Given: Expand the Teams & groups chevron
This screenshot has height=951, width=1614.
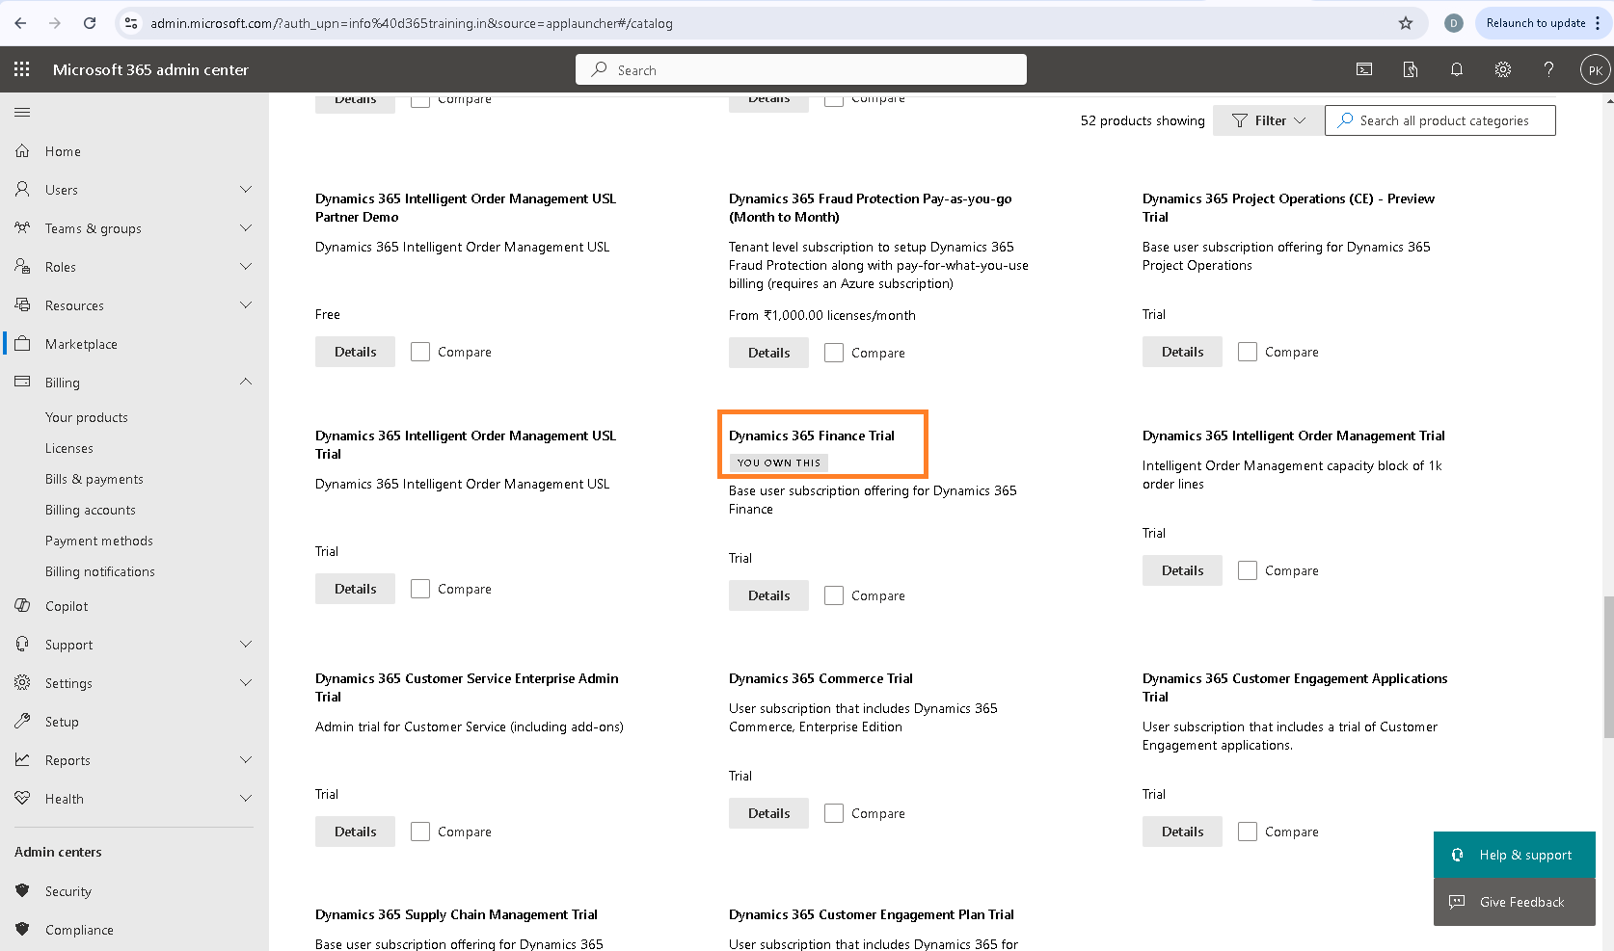Looking at the screenshot, I should 246,228.
